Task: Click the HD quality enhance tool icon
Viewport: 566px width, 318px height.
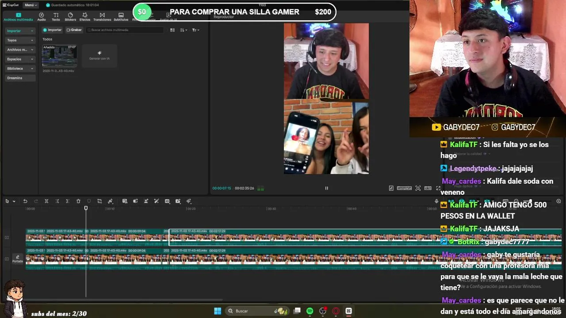Action: pyautogui.click(x=167, y=201)
